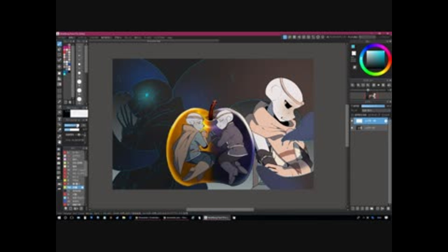Select the Eraser tool below the brush
This screenshot has height=252, width=448.
[59, 49]
